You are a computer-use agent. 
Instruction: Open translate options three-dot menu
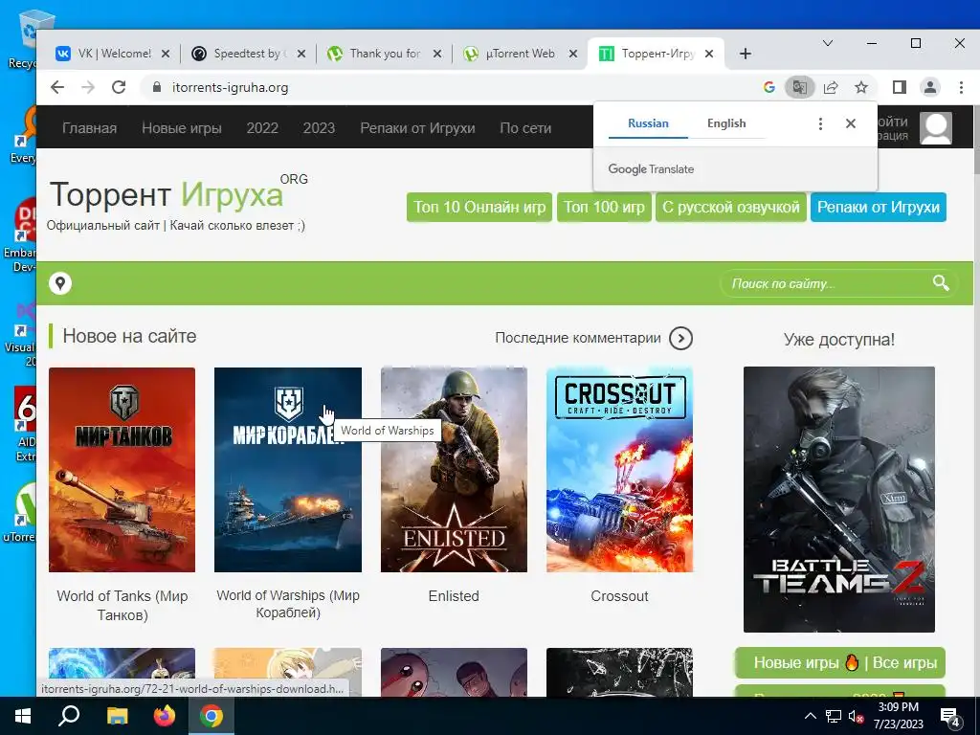coord(820,123)
